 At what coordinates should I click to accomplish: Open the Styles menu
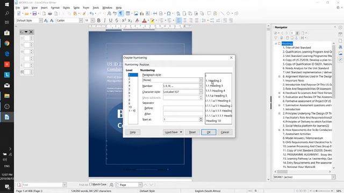click(x=66, y=8)
